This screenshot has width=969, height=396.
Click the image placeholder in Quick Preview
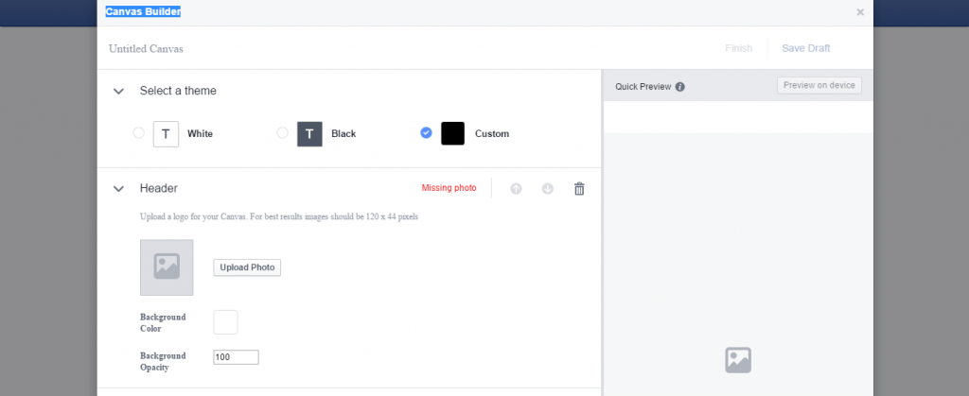(737, 360)
